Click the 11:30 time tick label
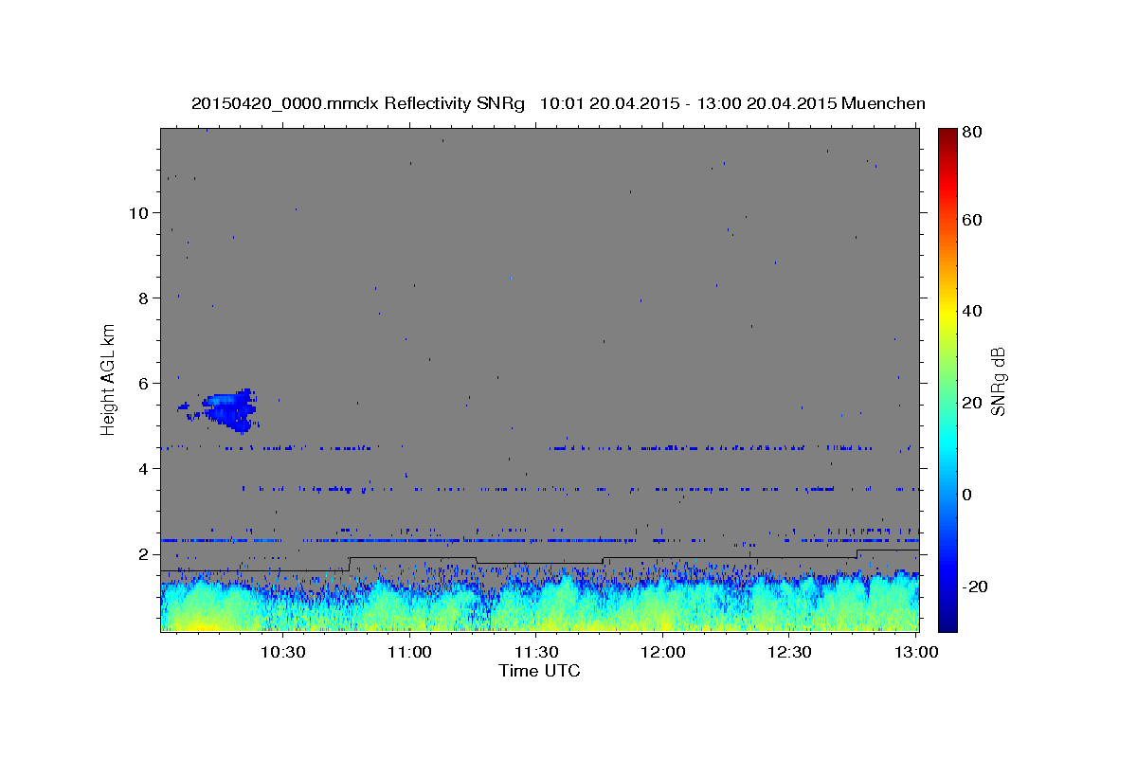 (536, 652)
